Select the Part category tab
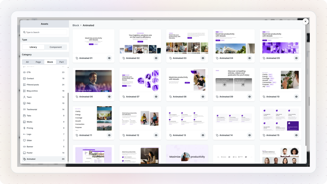This screenshot has height=184, width=327. [x=62, y=62]
